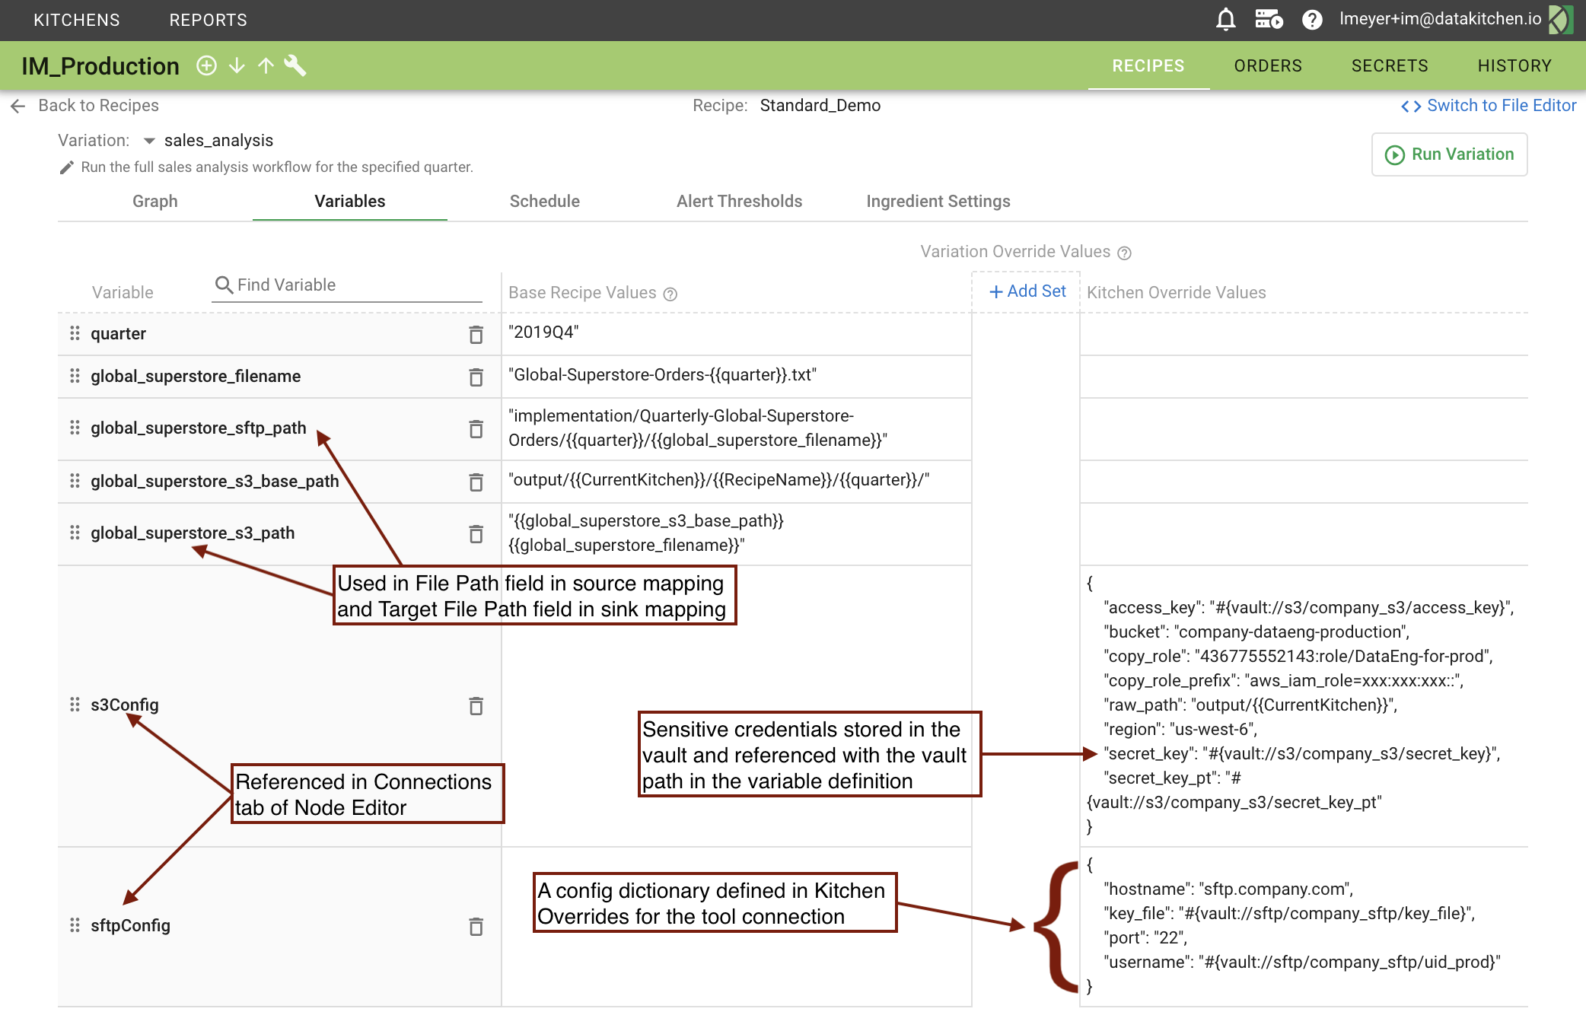Open the help question mark icon
The width and height of the screenshot is (1586, 1015).
1311,20
